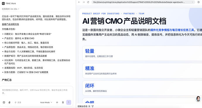Click the lightning-bolt quick option button
The width and height of the screenshot is (202, 108).
pos(18,102)
